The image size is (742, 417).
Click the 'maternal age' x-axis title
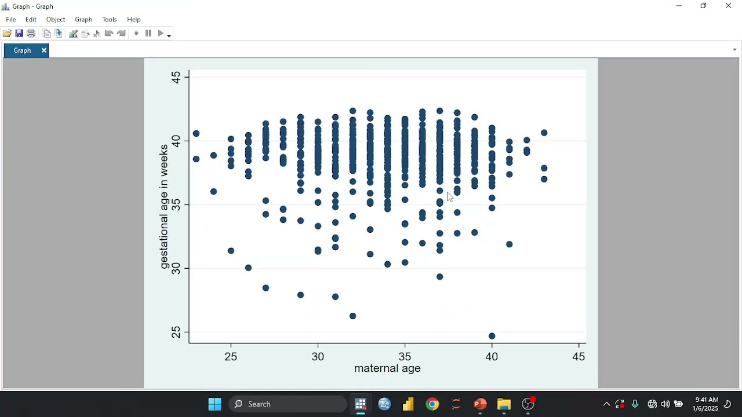(x=387, y=368)
